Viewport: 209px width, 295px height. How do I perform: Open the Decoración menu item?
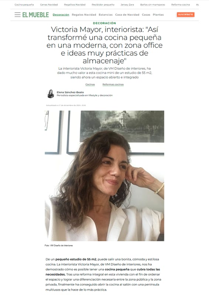(61, 15)
